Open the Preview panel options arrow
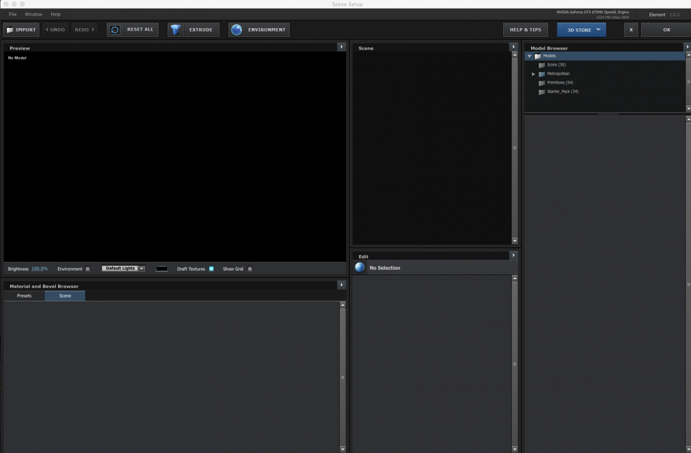Viewport: 691px width, 453px height. [x=341, y=47]
